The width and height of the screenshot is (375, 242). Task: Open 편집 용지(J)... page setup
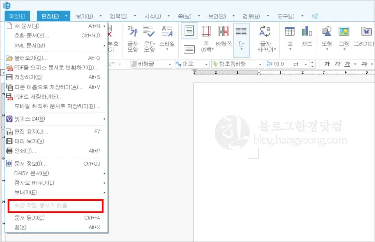[56, 132]
